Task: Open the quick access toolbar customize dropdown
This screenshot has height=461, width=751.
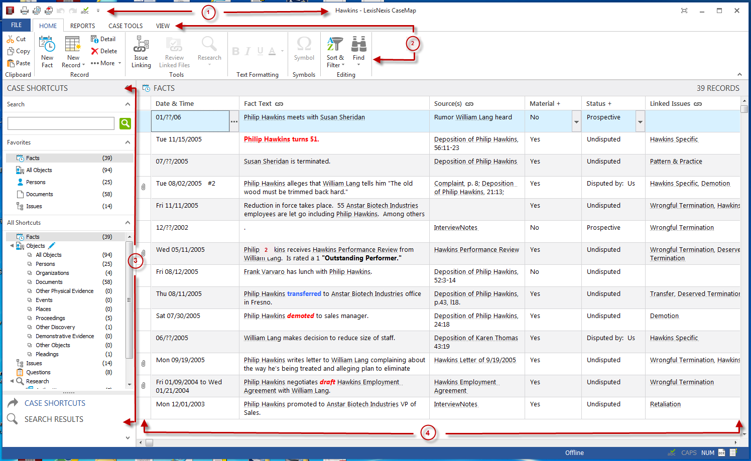Action: (x=98, y=11)
